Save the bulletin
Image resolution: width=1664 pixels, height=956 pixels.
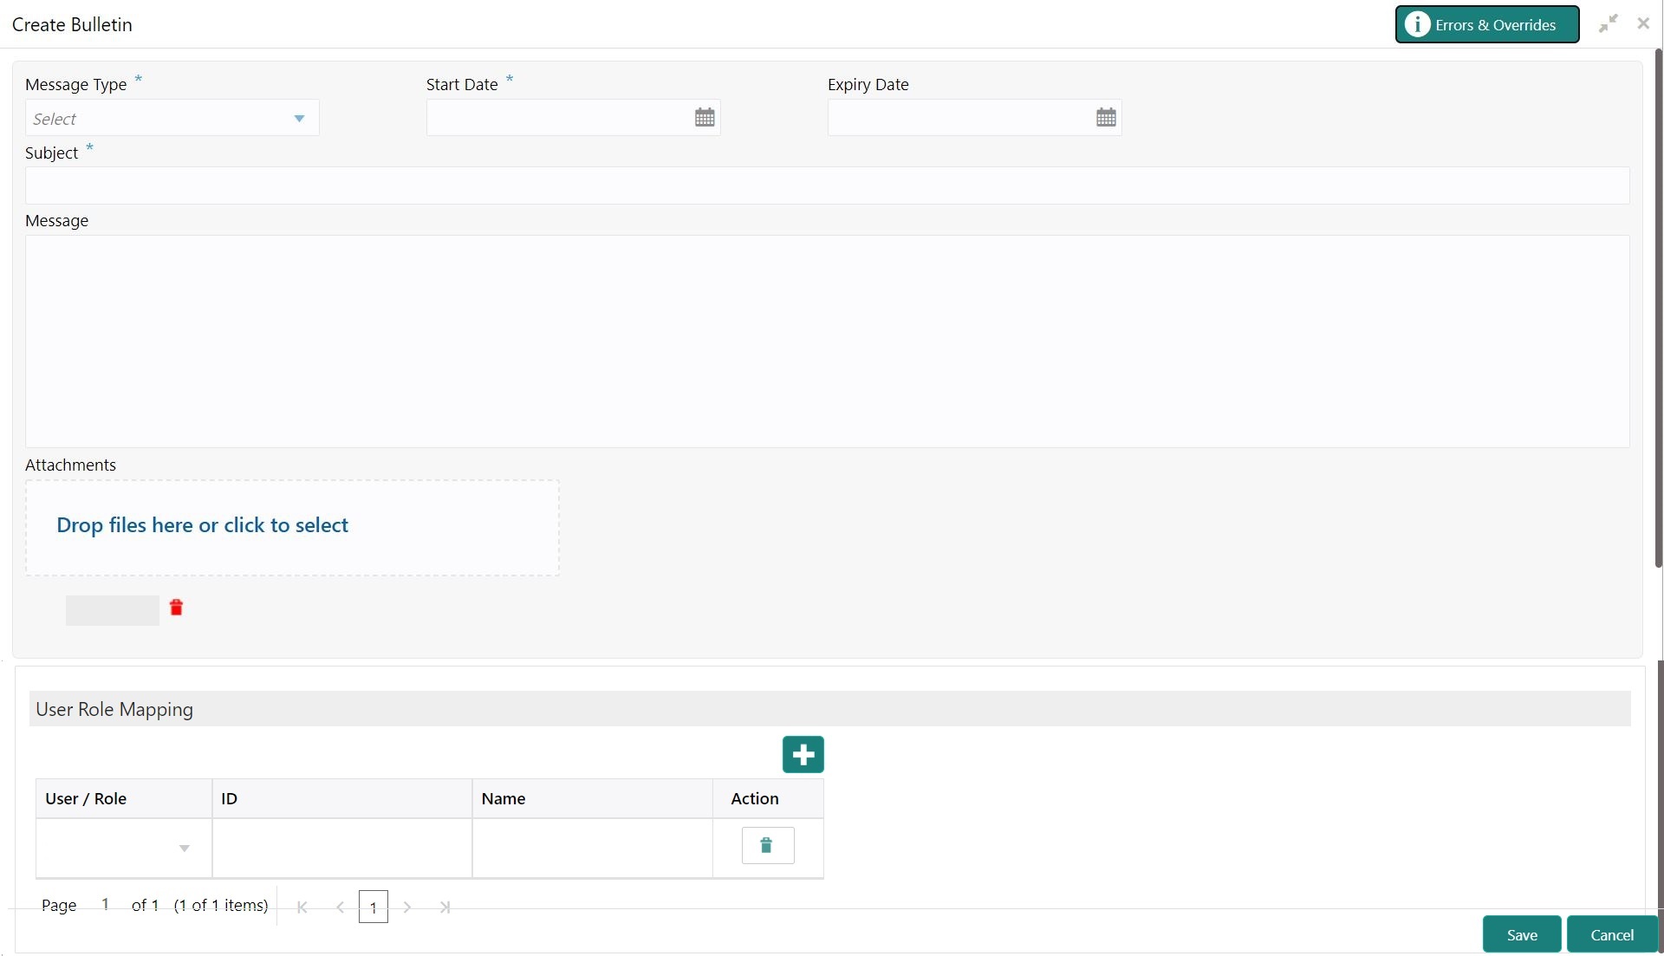click(x=1521, y=934)
